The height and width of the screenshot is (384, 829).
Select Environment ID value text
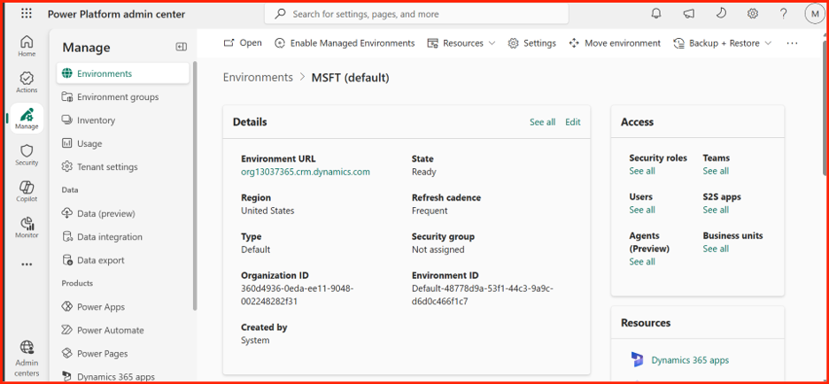(483, 296)
